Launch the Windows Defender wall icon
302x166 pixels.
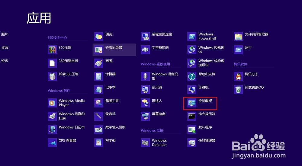(145, 143)
